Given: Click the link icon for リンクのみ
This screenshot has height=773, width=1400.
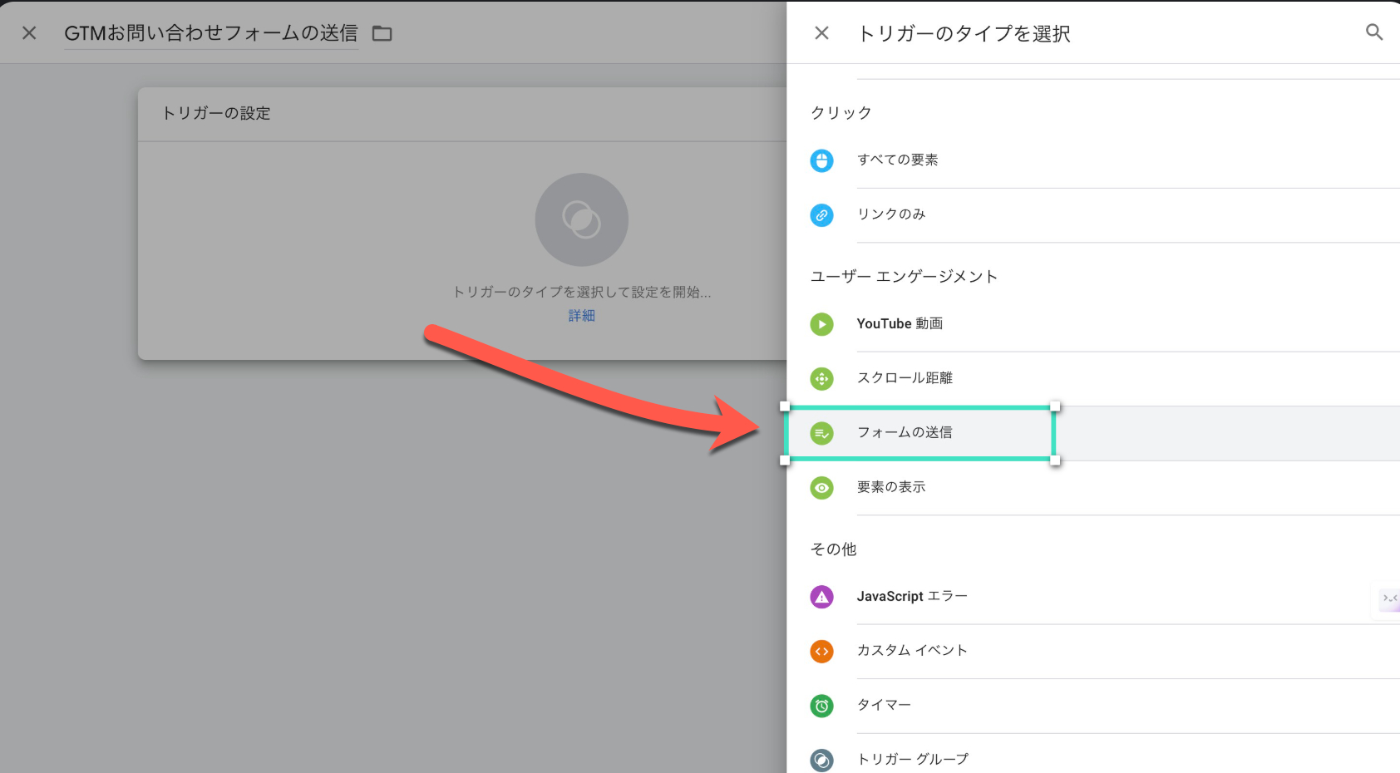Looking at the screenshot, I should coord(821,215).
